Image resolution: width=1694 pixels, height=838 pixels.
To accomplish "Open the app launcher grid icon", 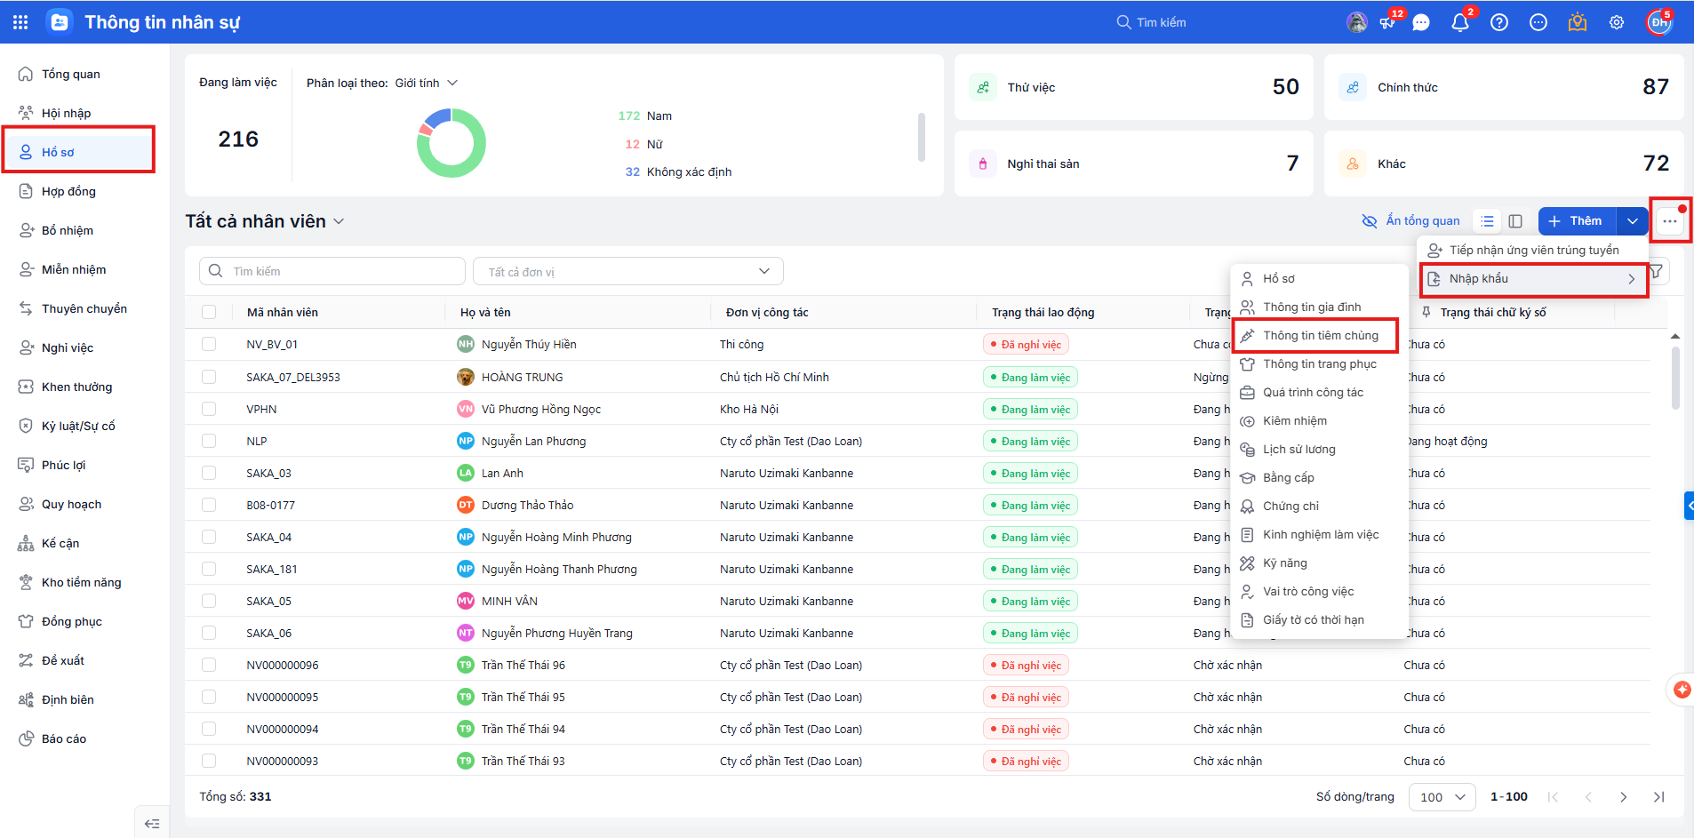I will (x=20, y=22).
